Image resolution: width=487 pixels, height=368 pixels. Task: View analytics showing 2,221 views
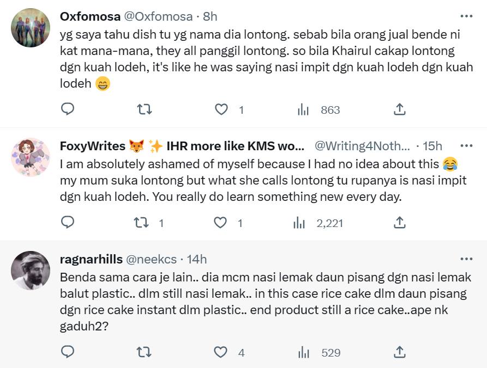[x=299, y=222]
